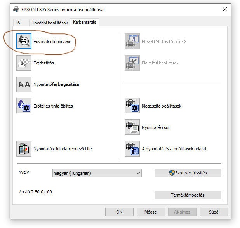This screenshot has height=228, width=240.
Task: Click the EPSON Status Monitor 3 icon
Action: pyautogui.click(x=132, y=41)
